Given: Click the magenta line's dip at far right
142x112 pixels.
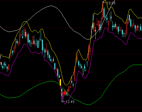Looking at the screenshot, I should pos(126,44).
